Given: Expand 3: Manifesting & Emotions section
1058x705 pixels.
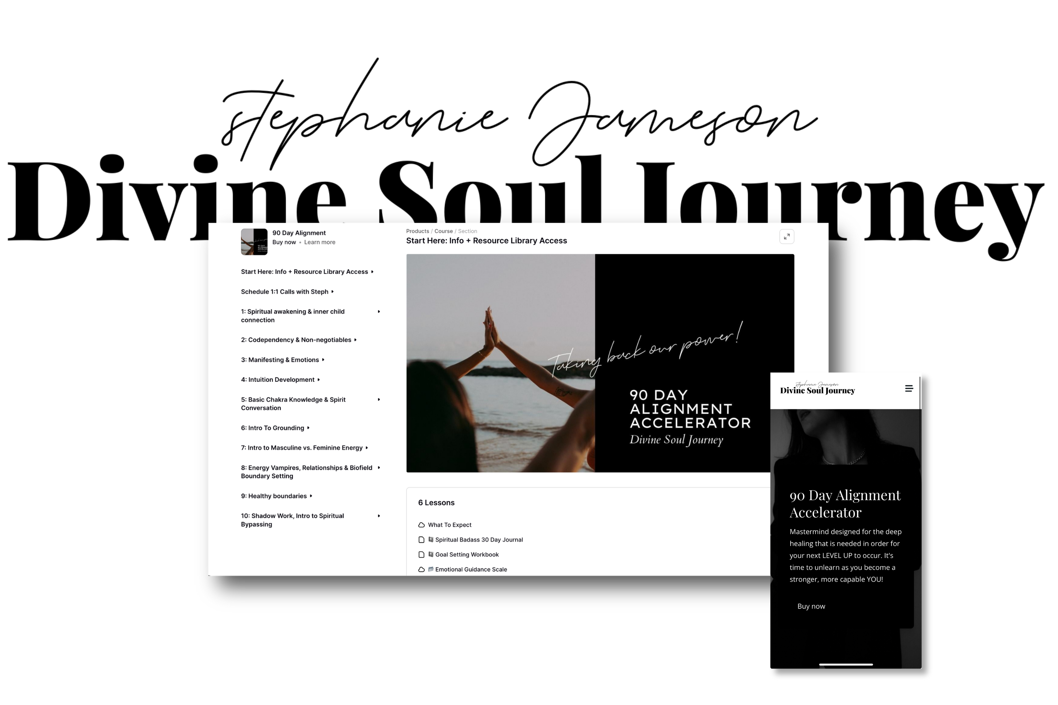Looking at the screenshot, I should [x=323, y=360].
